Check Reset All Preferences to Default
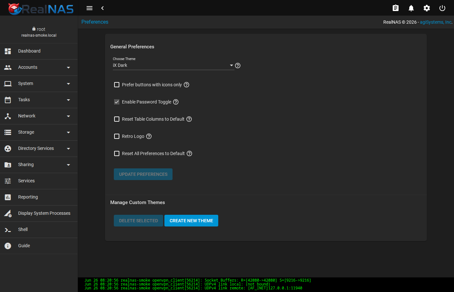The height and width of the screenshot is (292, 454). point(117,153)
